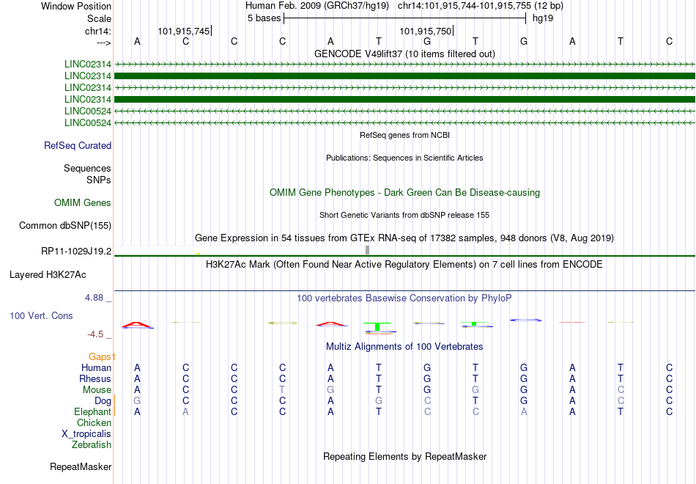Click the Window Position label
This screenshot has width=696, height=484.
[x=76, y=6]
